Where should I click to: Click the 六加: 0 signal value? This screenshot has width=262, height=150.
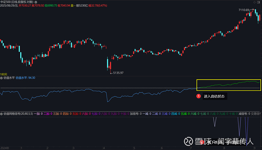pyautogui.click(x=86, y=114)
